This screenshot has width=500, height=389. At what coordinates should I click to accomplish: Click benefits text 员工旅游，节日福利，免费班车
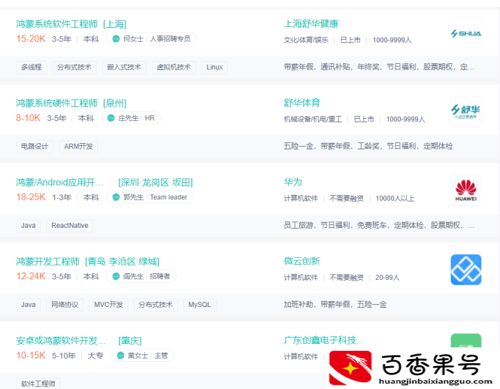click(379, 225)
